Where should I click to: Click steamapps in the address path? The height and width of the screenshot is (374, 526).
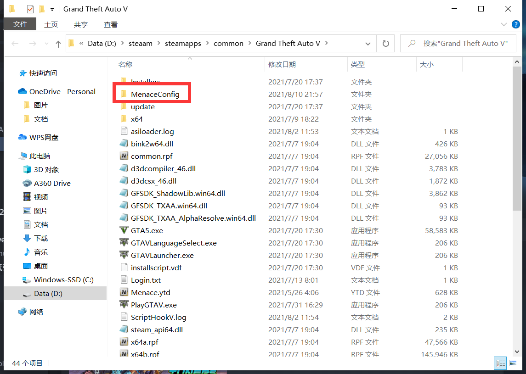click(183, 44)
